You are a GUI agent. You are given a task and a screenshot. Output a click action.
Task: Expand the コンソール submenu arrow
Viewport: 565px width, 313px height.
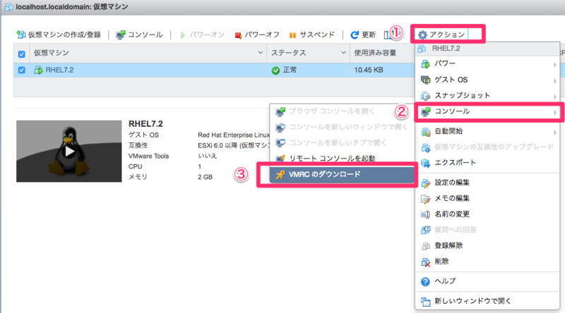pos(555,113)
